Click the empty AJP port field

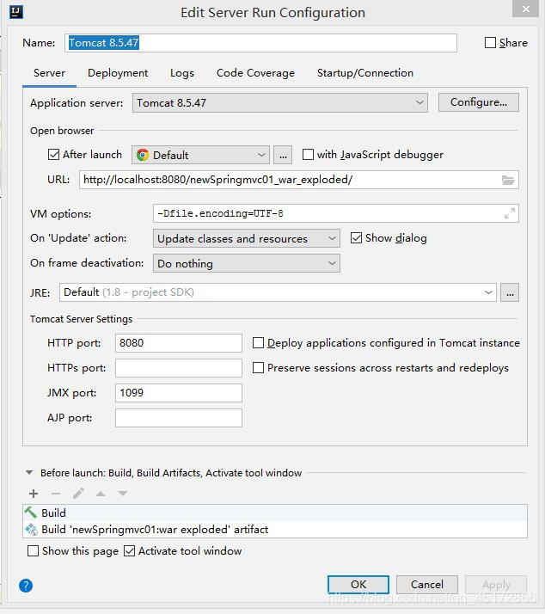pyautogui.click(x=179, y=418)
